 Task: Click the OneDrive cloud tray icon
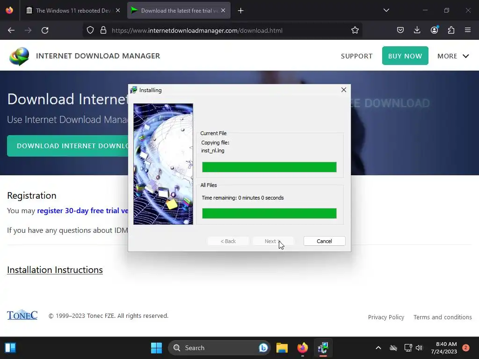[393, 348]
